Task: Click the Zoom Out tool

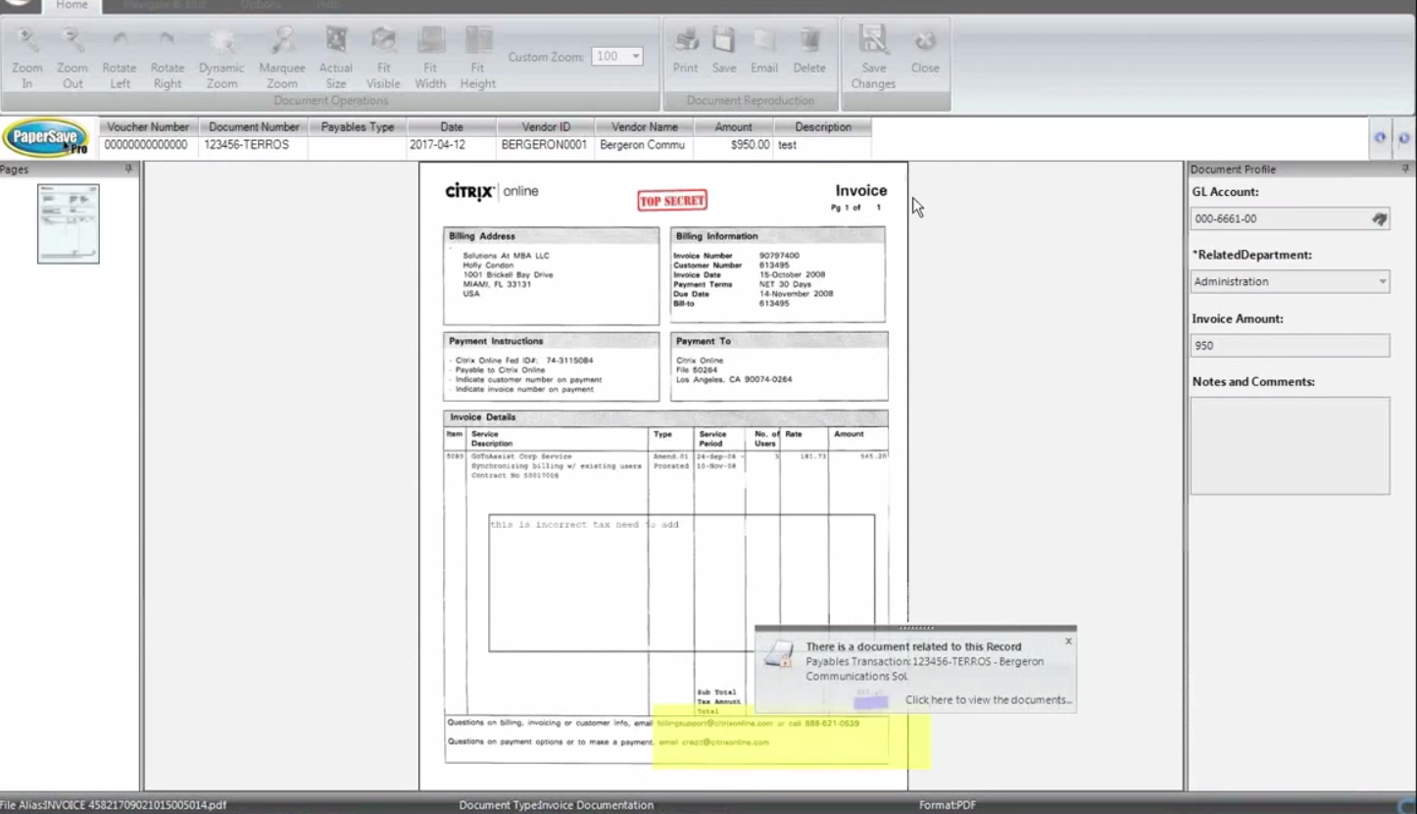Action: coord(73,57)
